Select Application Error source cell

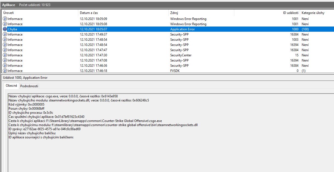coord(182,29)
